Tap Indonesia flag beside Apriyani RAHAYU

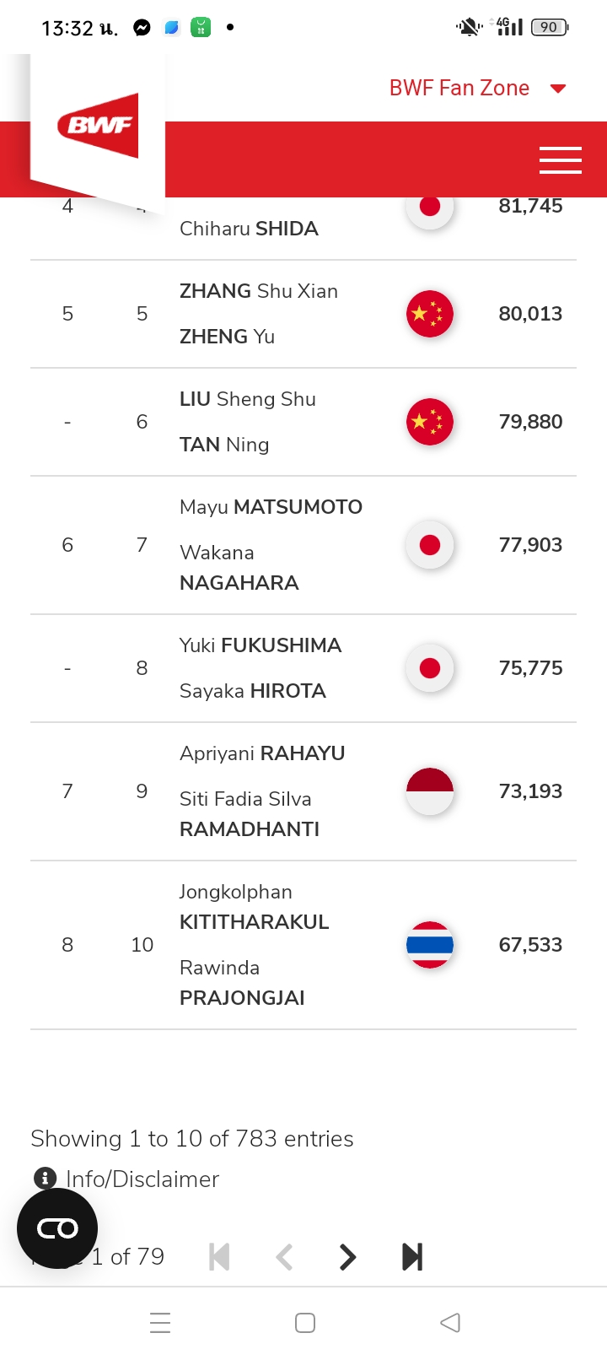(x=430, y=791)
